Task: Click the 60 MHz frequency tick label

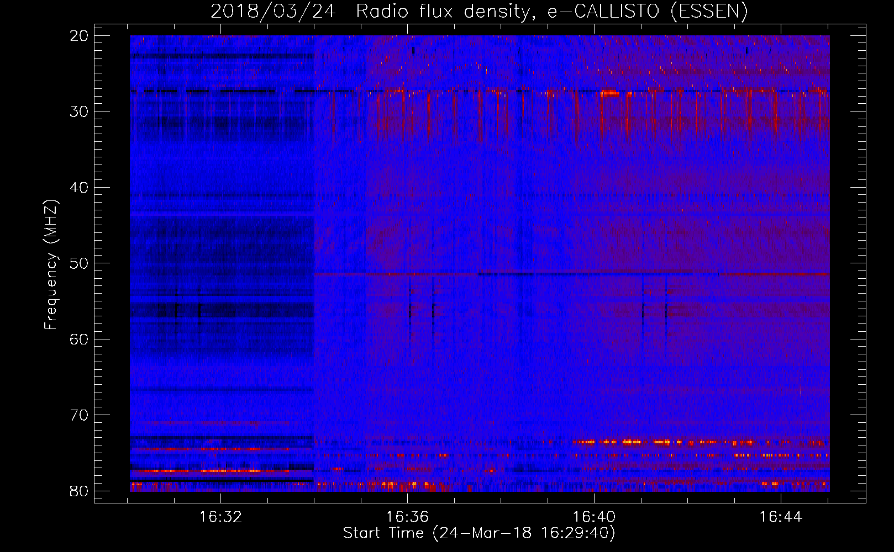Action: coord(80,339)
